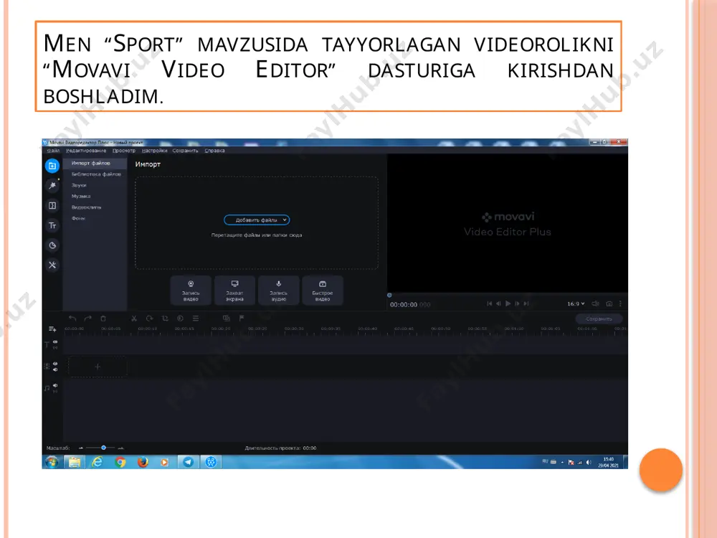Viewport: 717px width, 538px height.
Task: Click the Запись аудио button
Action: coord(278,291)
